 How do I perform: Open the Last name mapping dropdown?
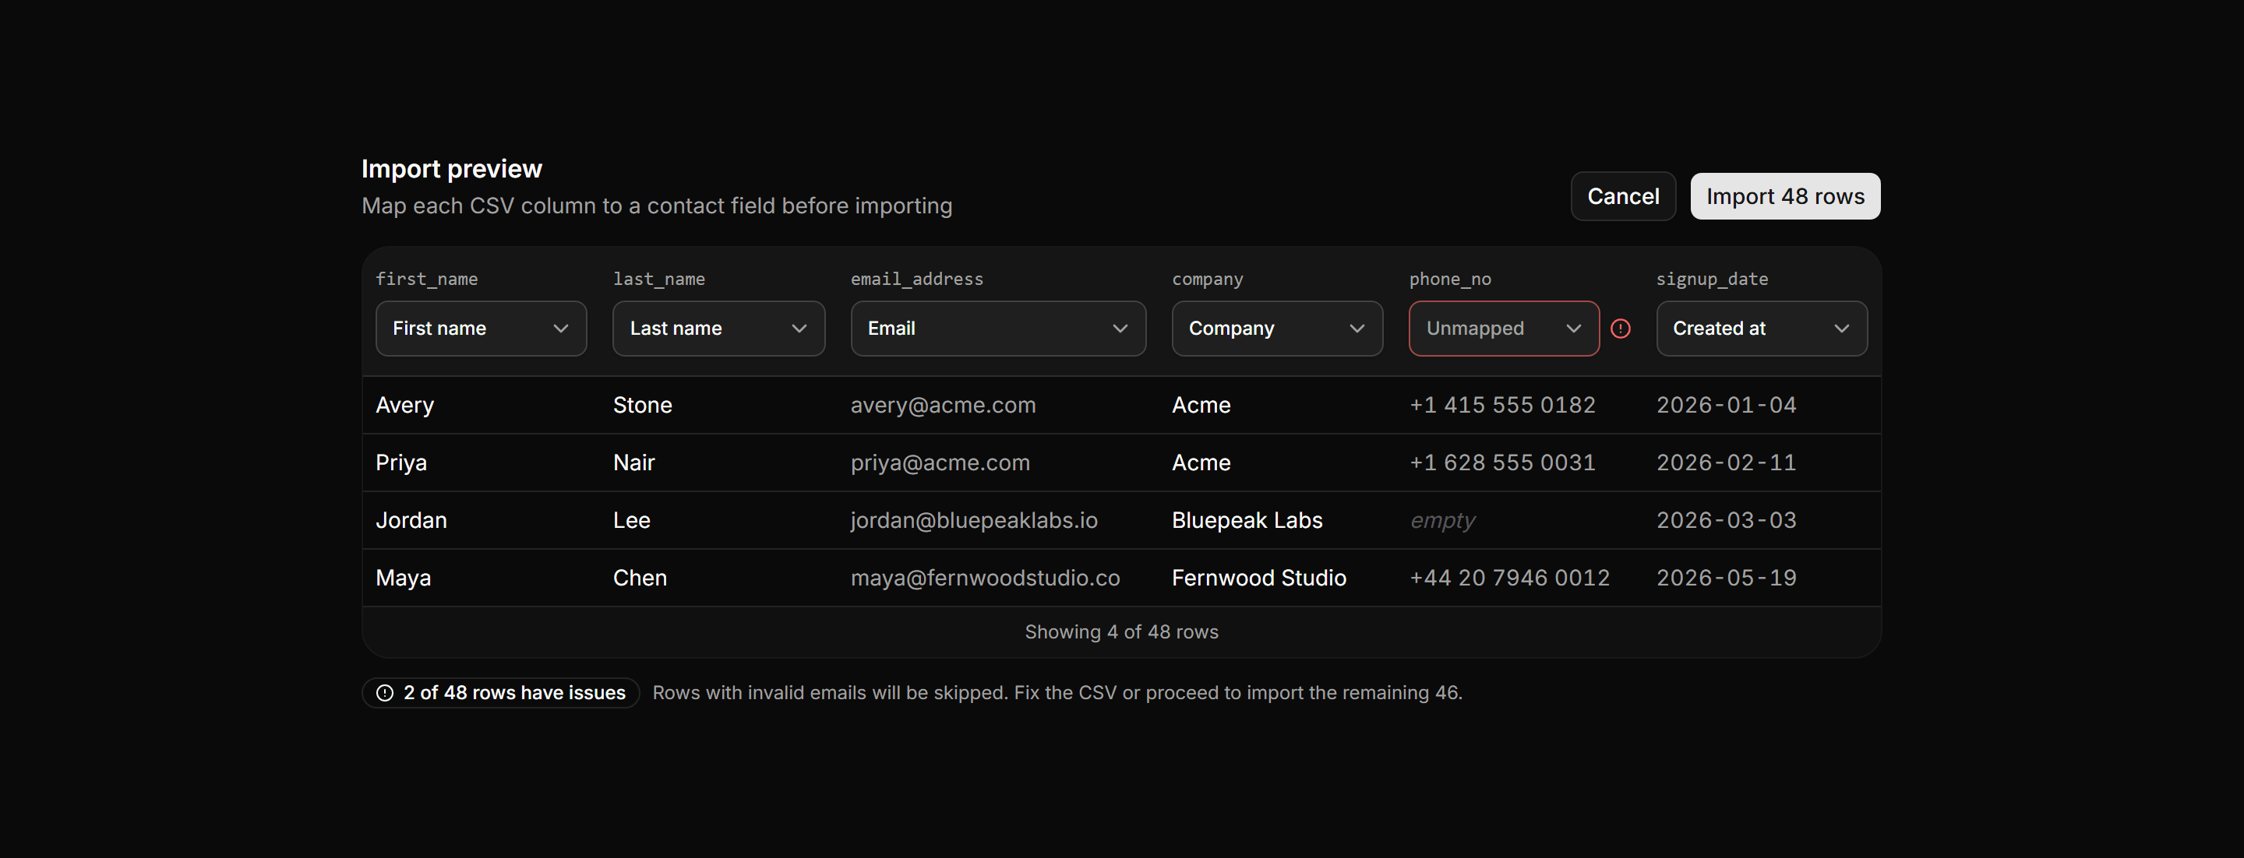click(x=718, y=328)
